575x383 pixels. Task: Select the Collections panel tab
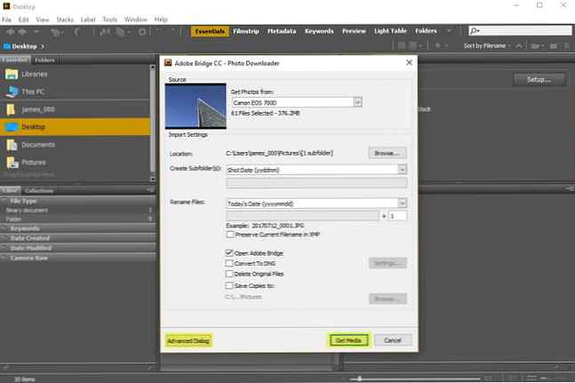pos(39,190)
